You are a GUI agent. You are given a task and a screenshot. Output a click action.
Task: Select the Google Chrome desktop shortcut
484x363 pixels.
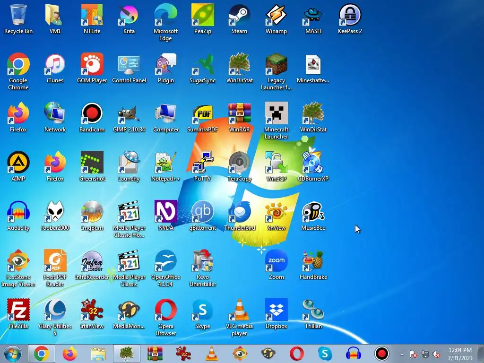point(18,72)
